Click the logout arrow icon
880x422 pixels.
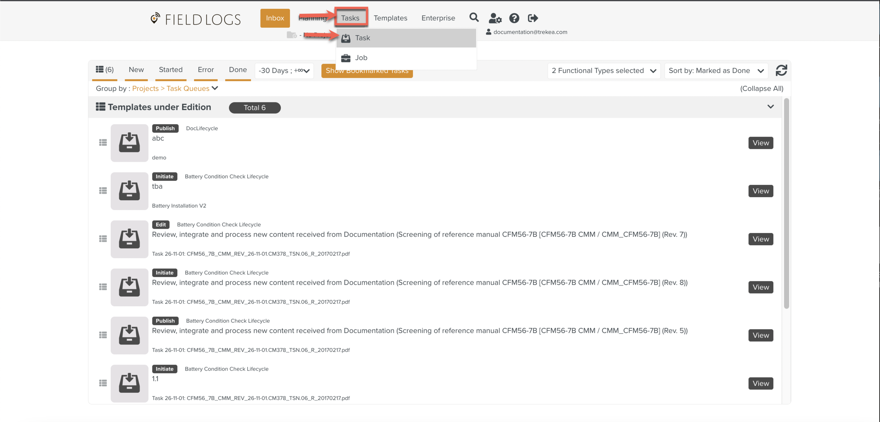click(533, 18)
